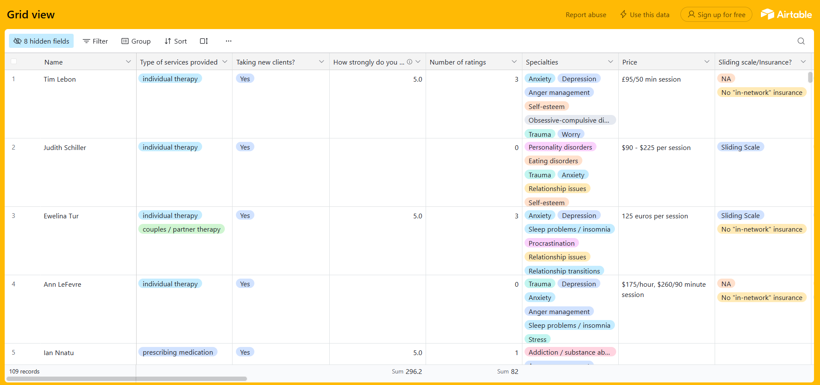This screenshot has height=385, width=820.
Task: Open the three-dots more options menu
Action: point(229,41)
